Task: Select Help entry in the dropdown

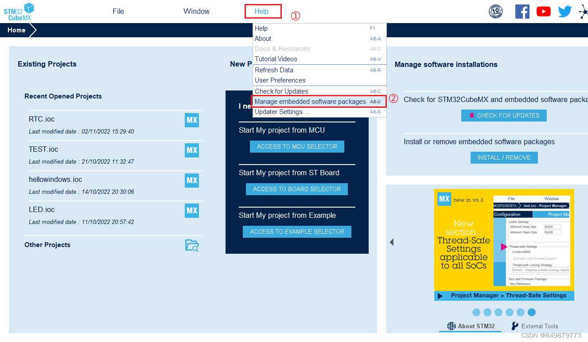Action: click(x=319, y=28)
